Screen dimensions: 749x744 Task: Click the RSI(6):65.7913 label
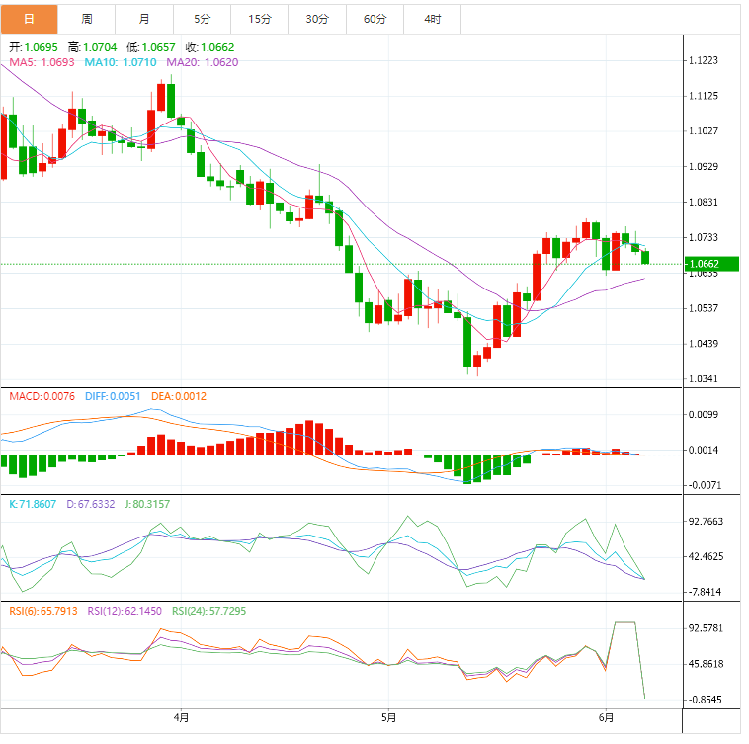(43, 612)
